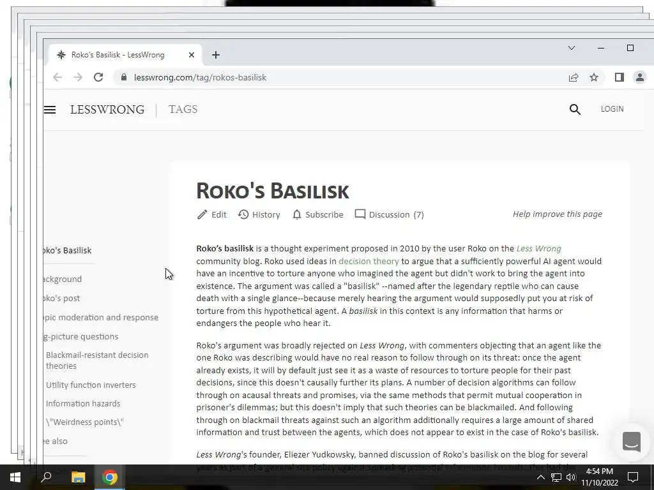Image resolution: width=654 pixels, height=490 pixels.
Task: Follow the decision theory link
Action: [x=369, y=261]
